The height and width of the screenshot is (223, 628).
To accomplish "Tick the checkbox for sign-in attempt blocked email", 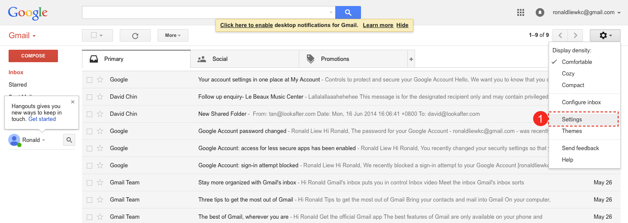I will (x=89, y=166).
